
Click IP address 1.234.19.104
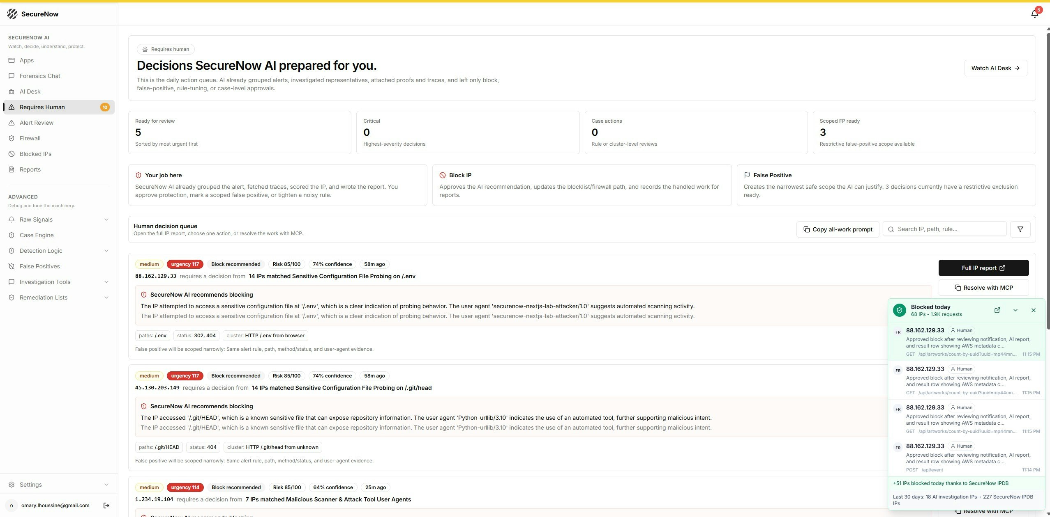154,499
